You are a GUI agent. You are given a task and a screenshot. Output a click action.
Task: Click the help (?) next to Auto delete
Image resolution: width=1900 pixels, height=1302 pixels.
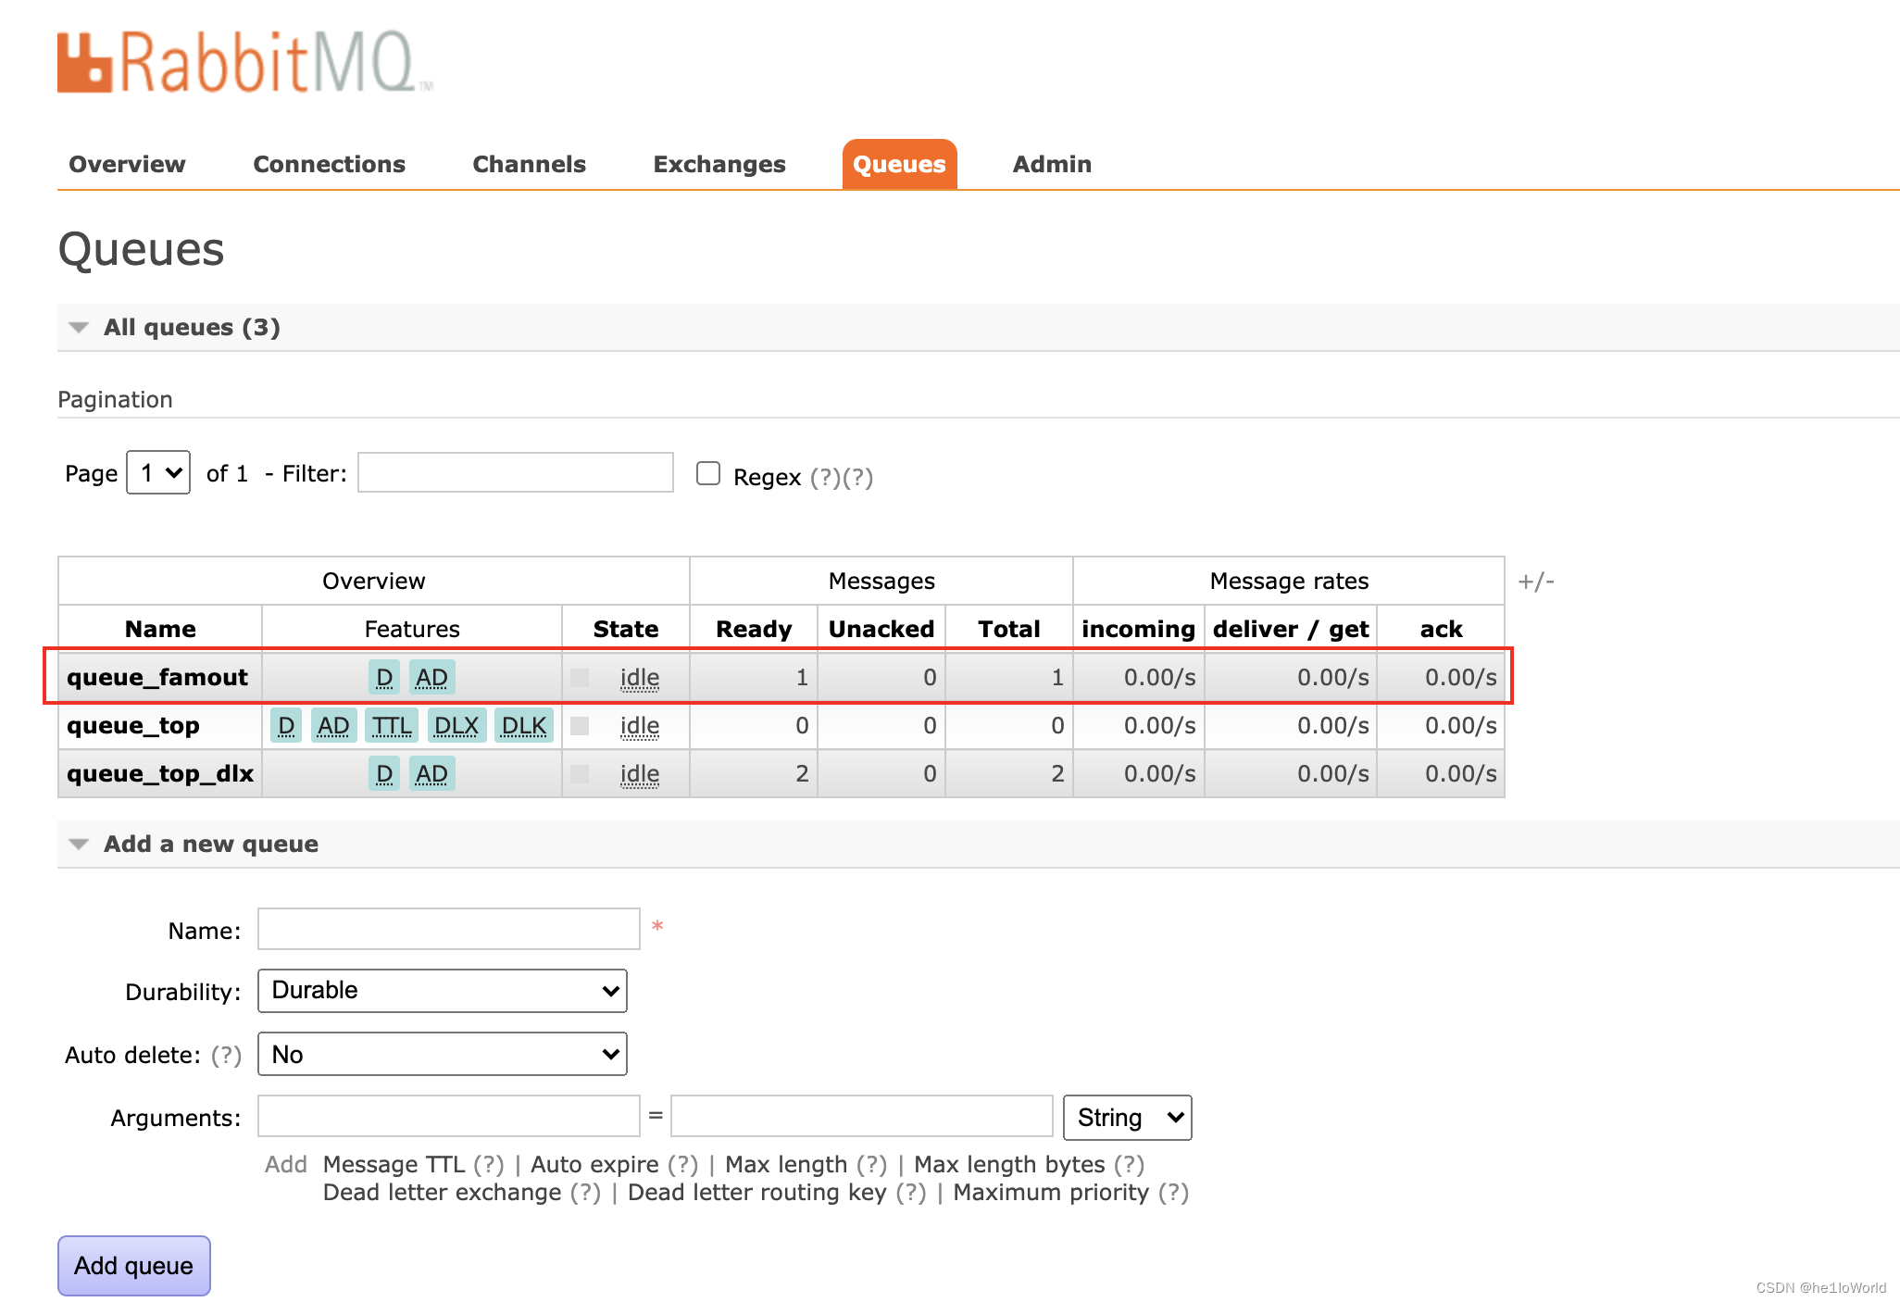tap(226, 1055)
